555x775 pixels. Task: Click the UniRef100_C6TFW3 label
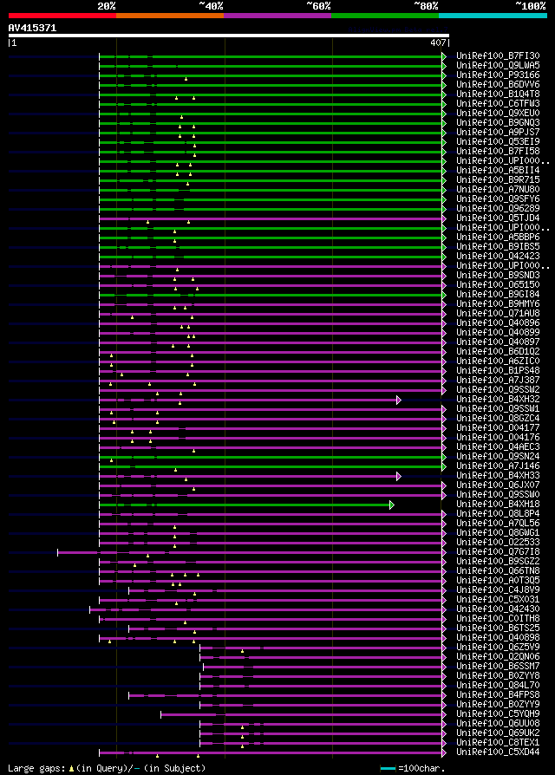pyautogui.click(x=498, y=104)
